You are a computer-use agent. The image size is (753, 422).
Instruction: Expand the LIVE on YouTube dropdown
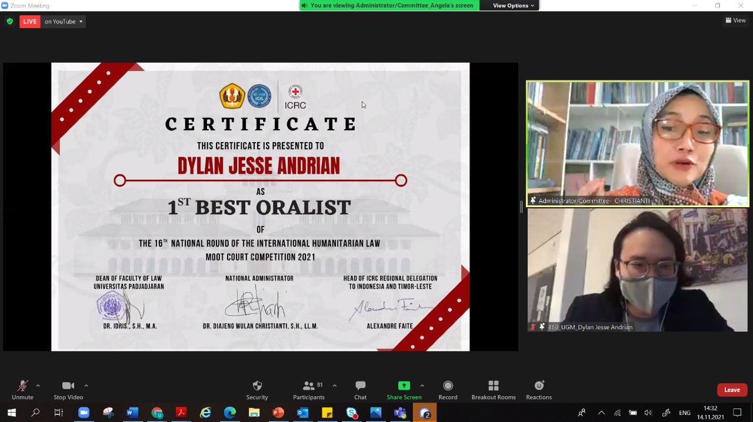tap(81, 22)
